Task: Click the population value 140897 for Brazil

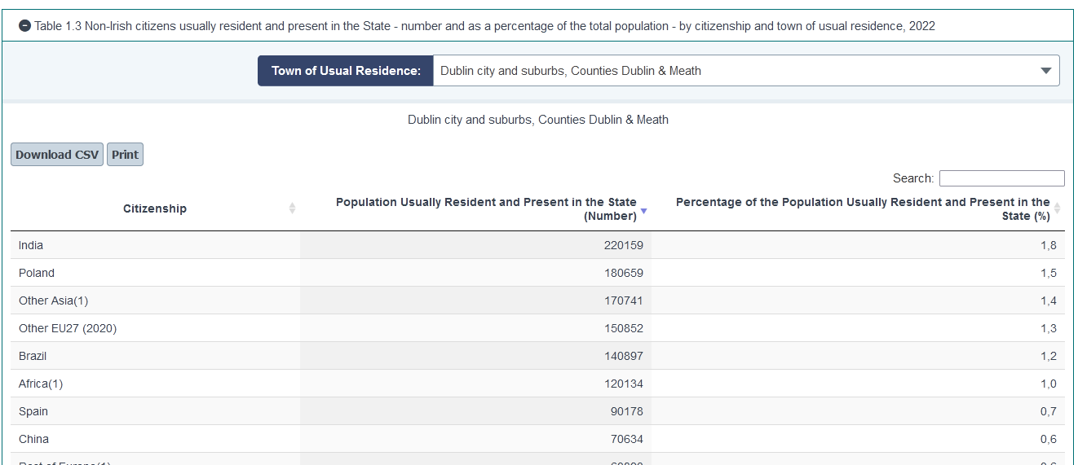Action: (623, 356)
